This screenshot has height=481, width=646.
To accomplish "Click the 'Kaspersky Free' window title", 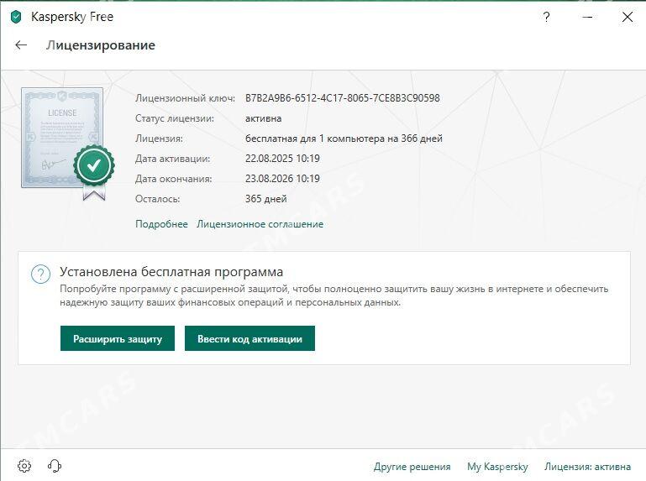I will (72, 17).
